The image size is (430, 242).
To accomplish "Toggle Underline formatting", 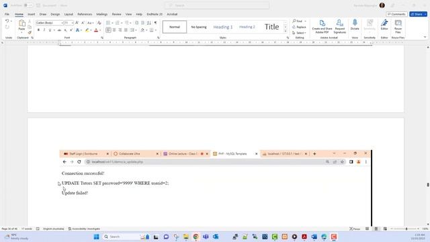I will pos(50,30).
